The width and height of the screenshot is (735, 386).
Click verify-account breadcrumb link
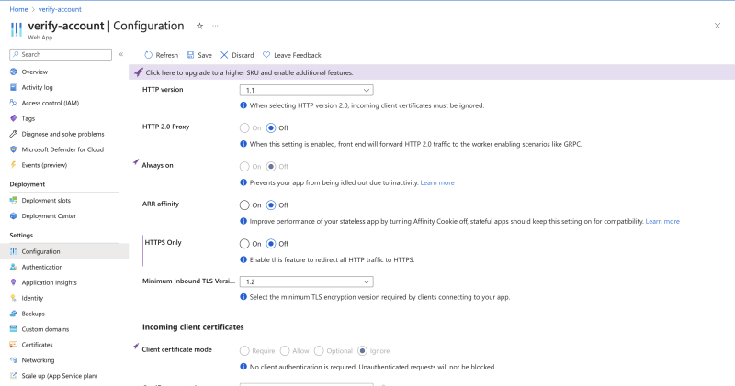point(60,9)
